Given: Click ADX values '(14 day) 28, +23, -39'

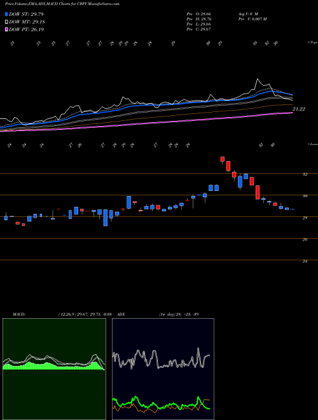Looking at the screenshot, I should click(x=179, y=314).
